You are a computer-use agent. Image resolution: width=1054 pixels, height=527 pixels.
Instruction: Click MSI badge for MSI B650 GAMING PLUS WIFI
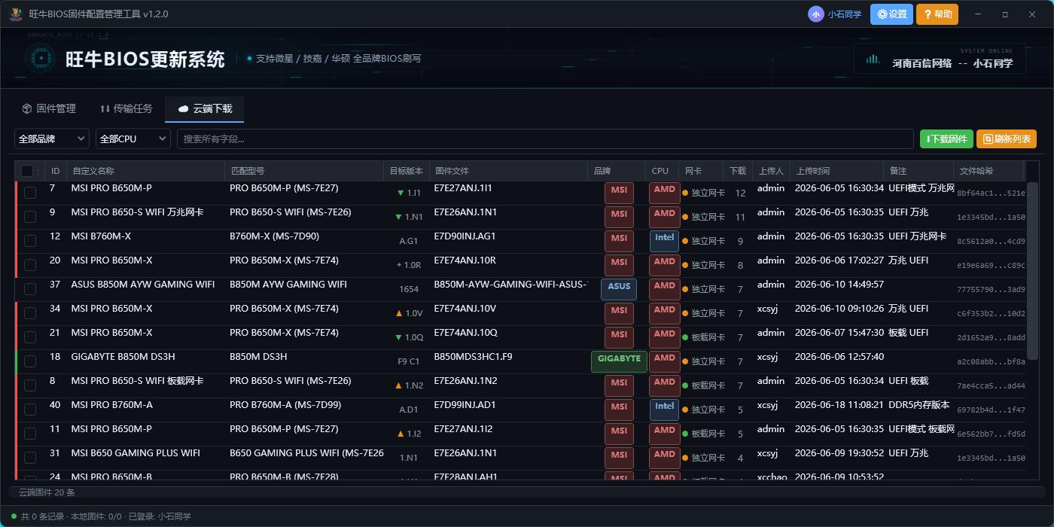click(x=619, y=458)
